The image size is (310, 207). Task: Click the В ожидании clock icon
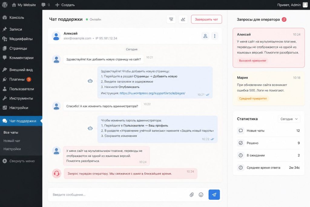tap(241, 155)
